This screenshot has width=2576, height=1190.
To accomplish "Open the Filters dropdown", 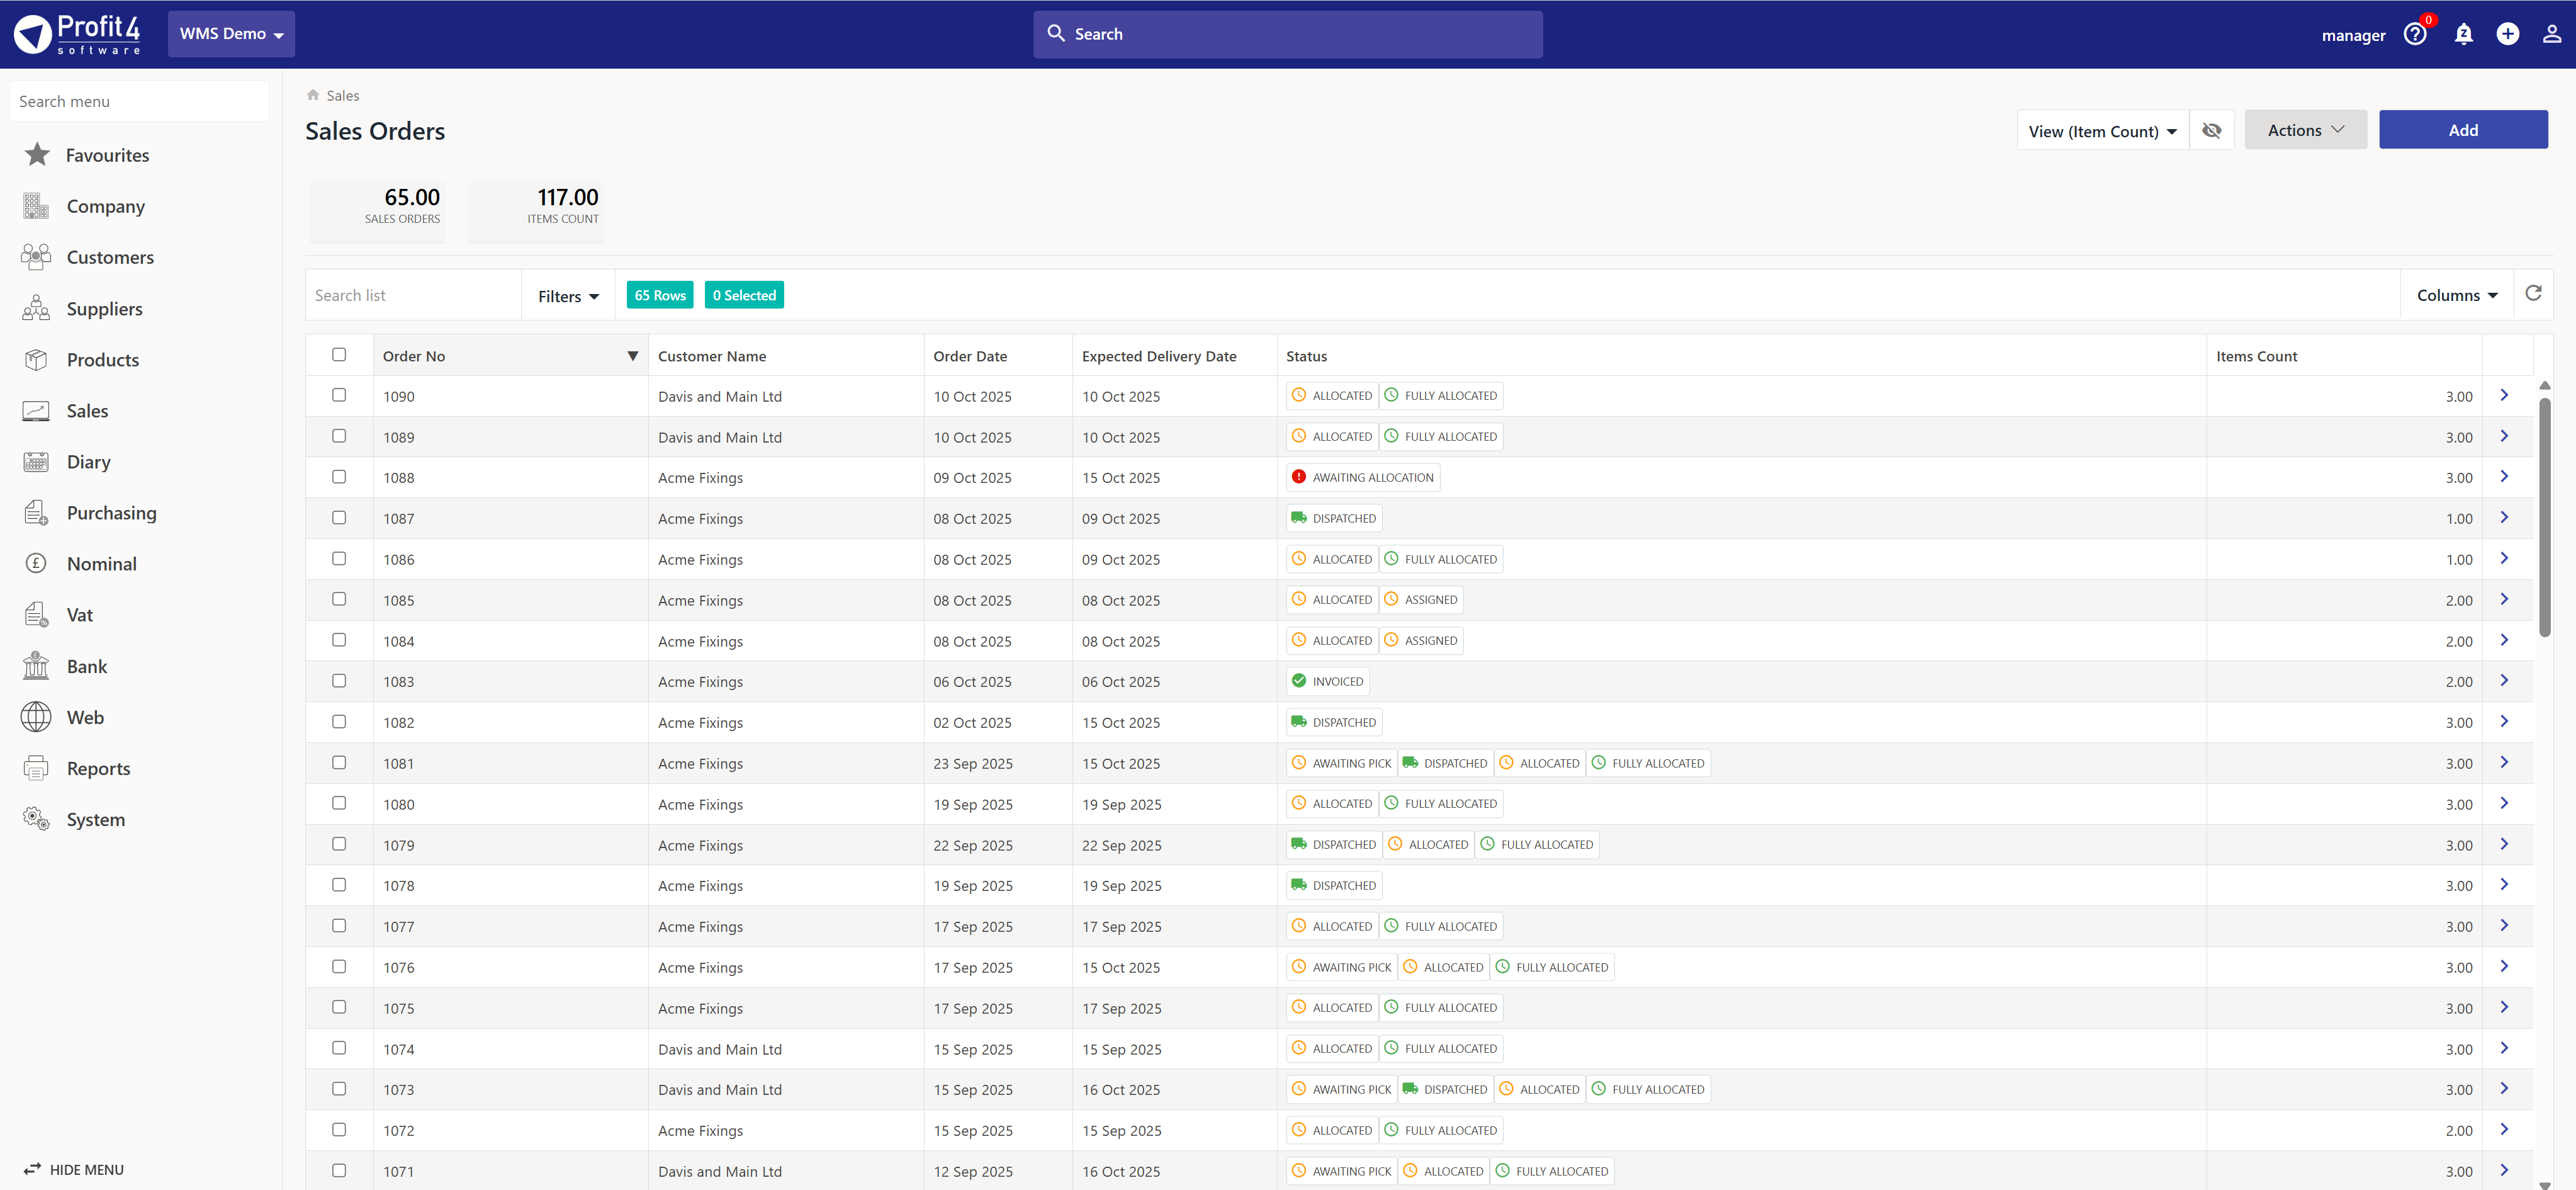I will click(x=568, y=295).
